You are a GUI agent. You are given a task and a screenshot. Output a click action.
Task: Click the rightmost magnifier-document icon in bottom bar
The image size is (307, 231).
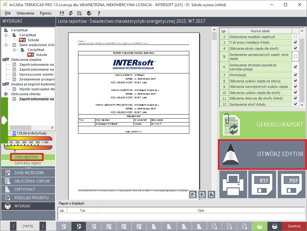tap(245, 226)
